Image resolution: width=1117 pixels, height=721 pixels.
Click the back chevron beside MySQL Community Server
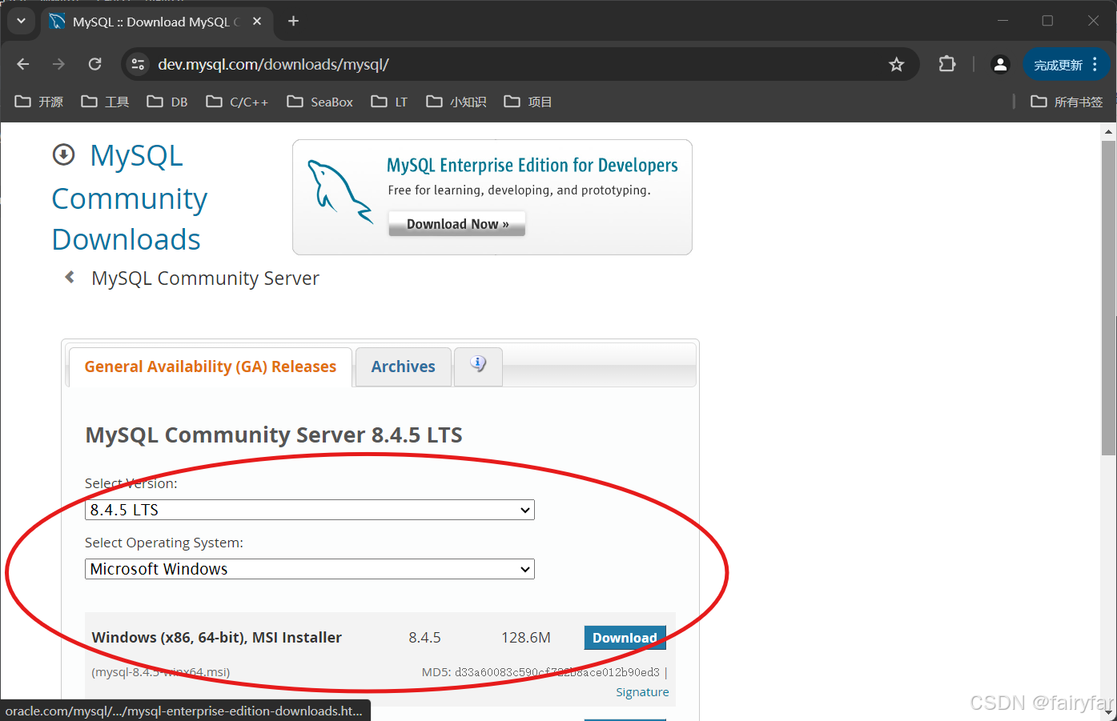(70, 277)
